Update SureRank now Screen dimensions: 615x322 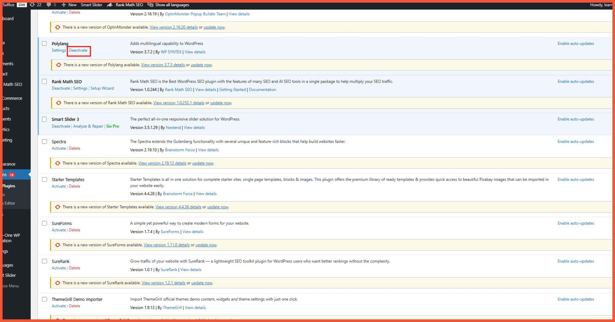202,283
